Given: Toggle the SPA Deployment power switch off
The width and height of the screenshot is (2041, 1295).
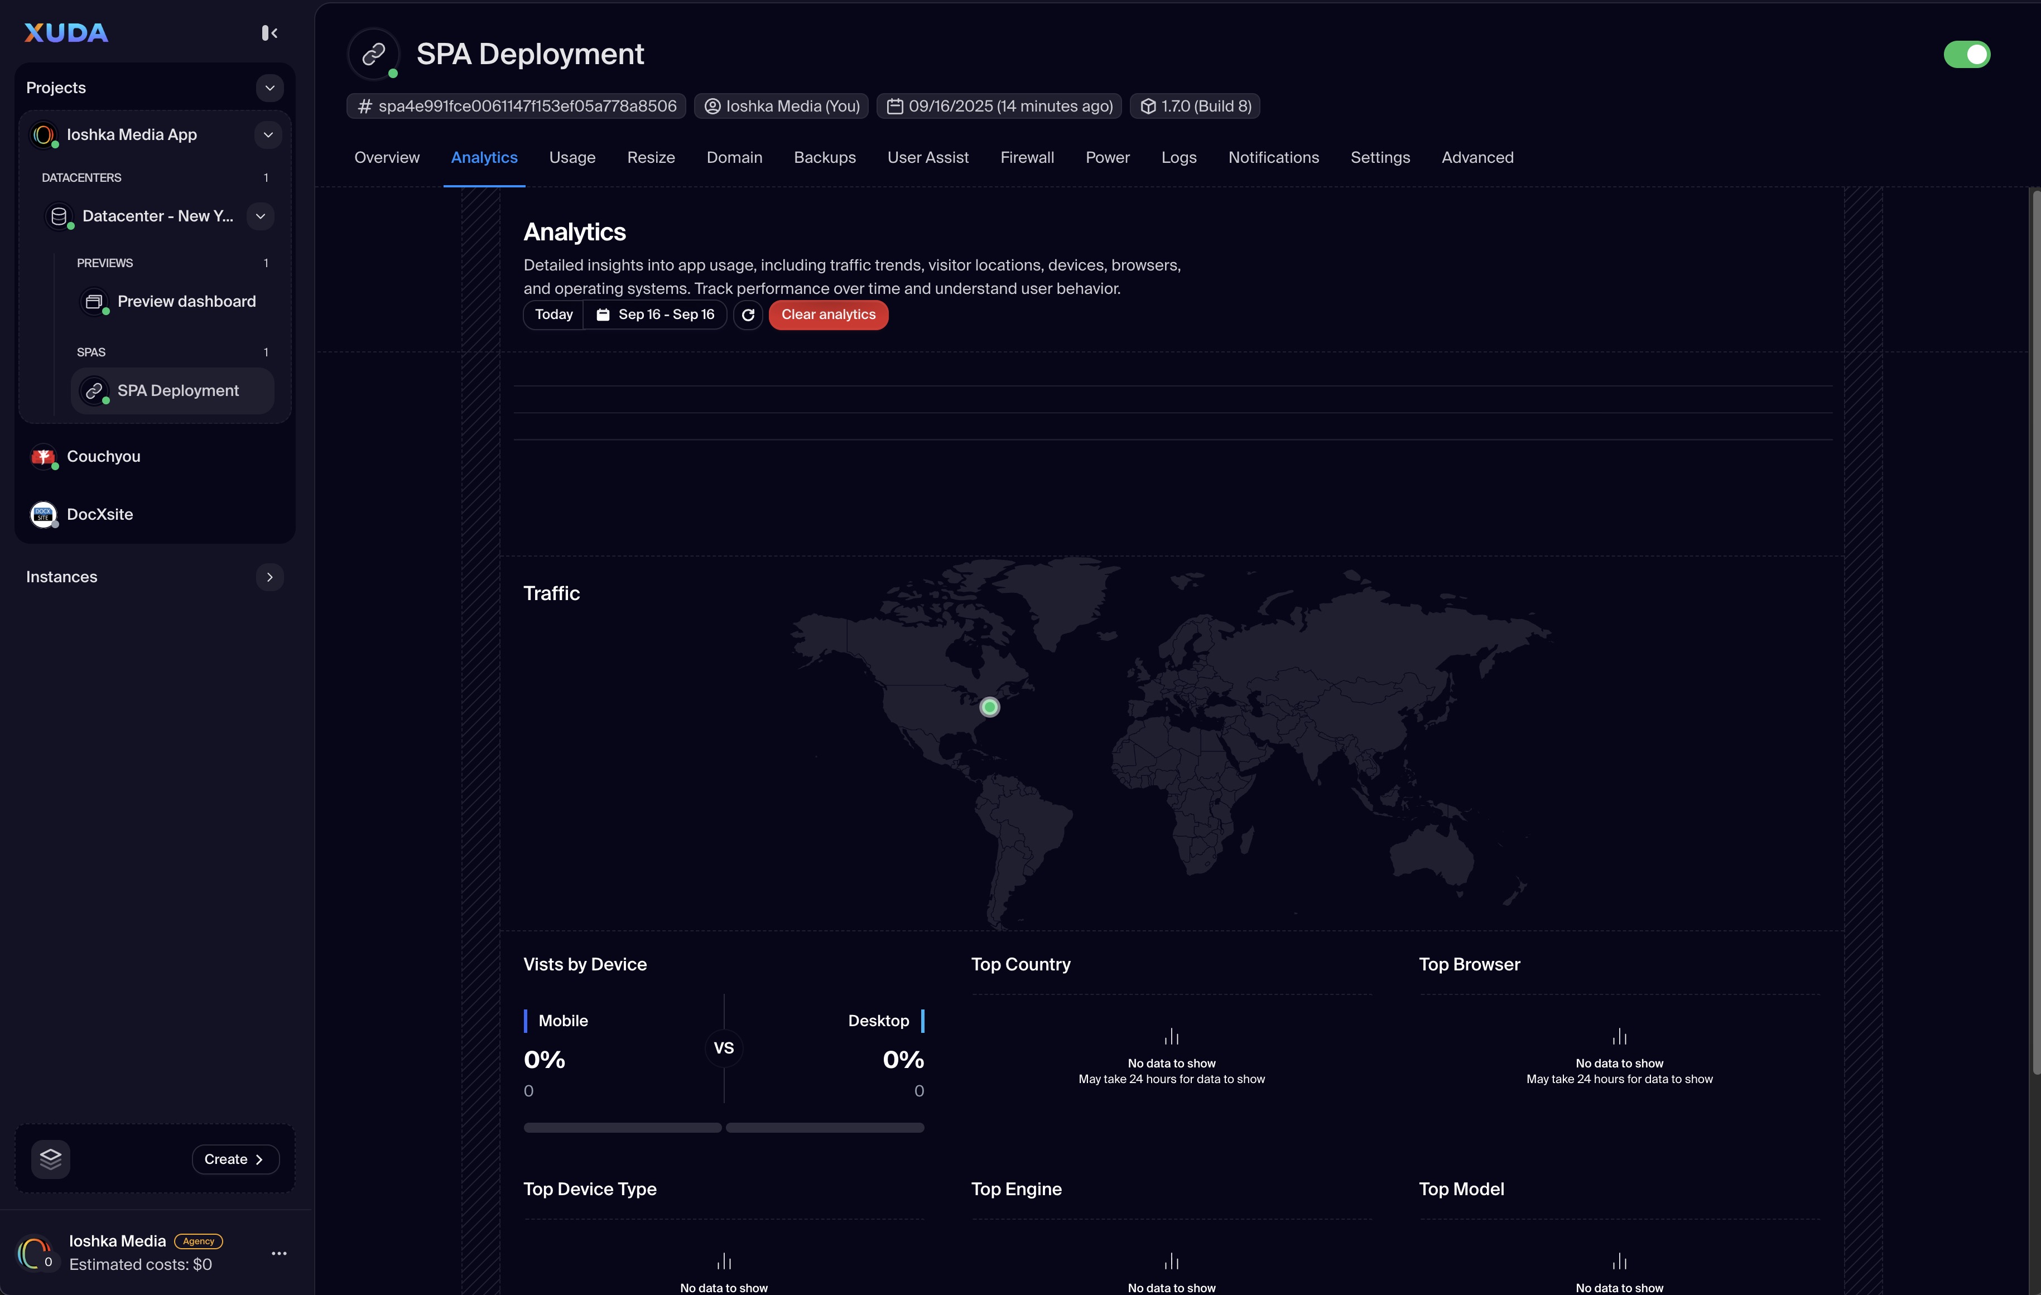Looking at the screenshot, I should point(1966,55).
